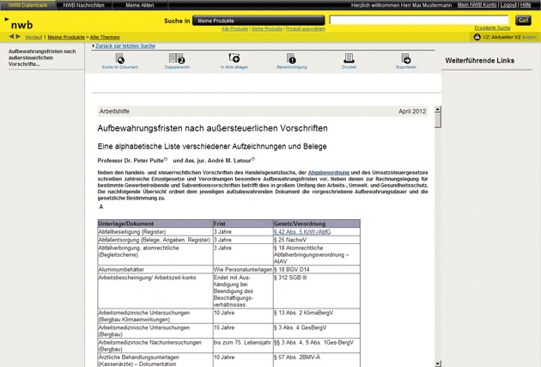Go back via Zurück zur letzten Suche
This screenshot has height=367, width=541.
coord(125,46)
